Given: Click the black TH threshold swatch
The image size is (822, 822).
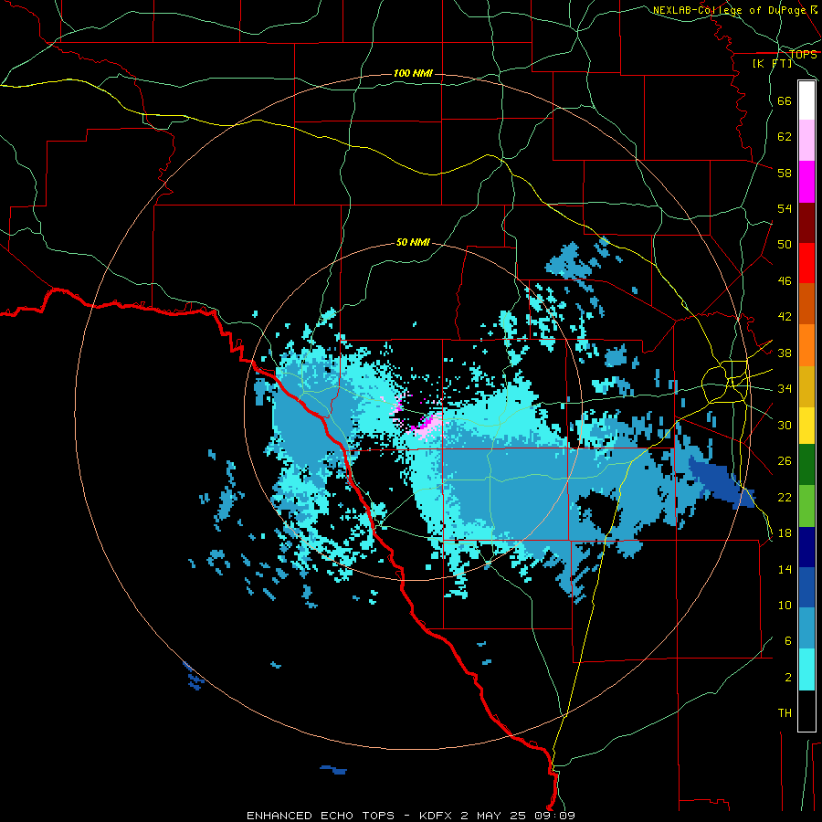Looking at the screenshot, I should pos(806,711).
